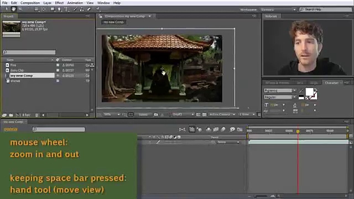The width and height of the screenshot is (354, 199).
Task: Open the Active Camera dropdown
Action: (x=222, y=114)
